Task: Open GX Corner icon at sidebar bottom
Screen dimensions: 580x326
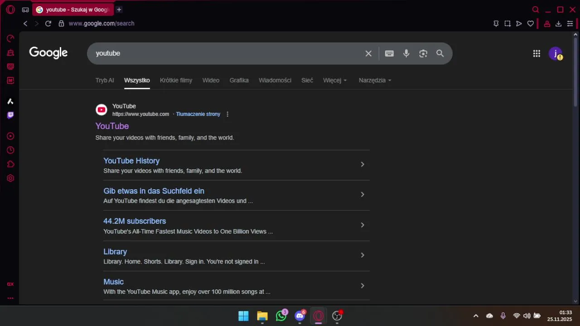Action: tap(10, 284)
